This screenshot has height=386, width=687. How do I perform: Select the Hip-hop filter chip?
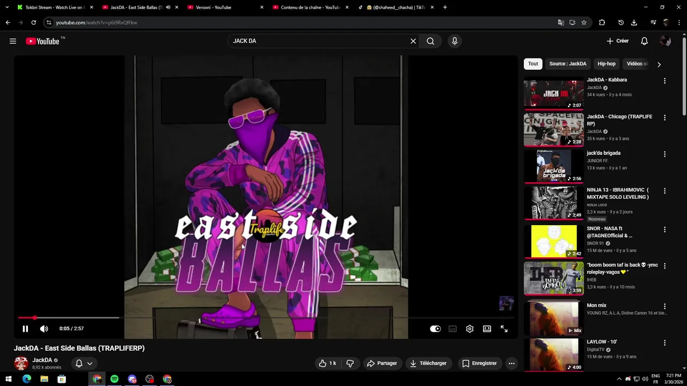click(x=606, y=64)
